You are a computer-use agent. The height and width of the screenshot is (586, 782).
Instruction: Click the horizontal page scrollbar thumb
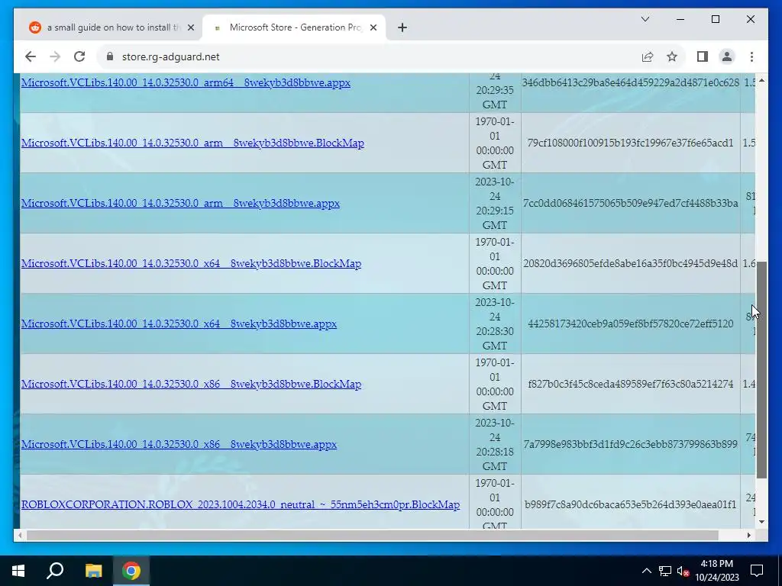(372, 535)
